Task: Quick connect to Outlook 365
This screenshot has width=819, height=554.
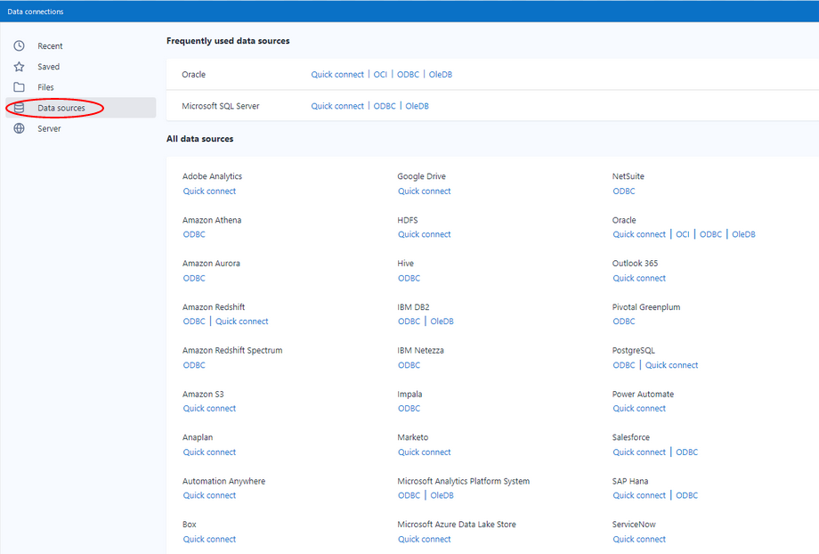Action: coord(639,278)
